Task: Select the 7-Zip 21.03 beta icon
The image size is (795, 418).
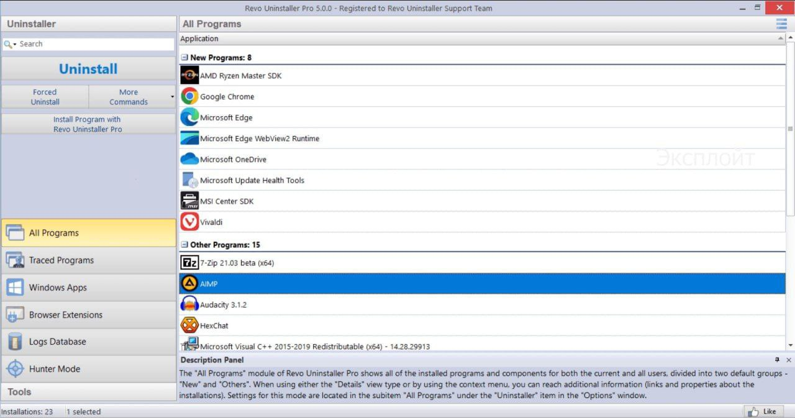Action: tap(189, 263)
